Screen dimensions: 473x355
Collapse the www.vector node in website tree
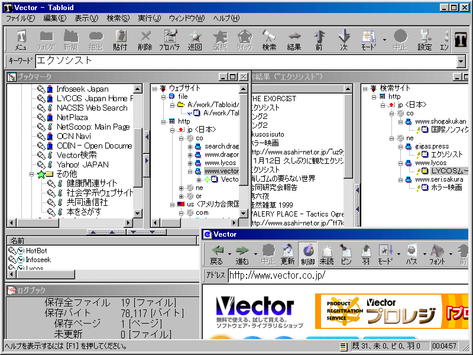[190, 171]
